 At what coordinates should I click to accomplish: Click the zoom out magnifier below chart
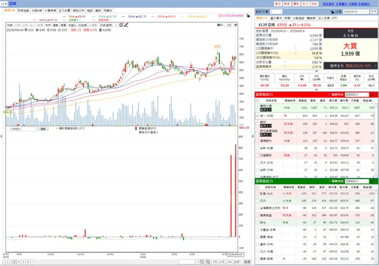[x=202, y=262]
